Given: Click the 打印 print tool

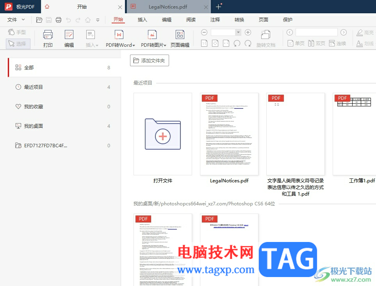Looking at the screenshot, I should [x=48, y=39].
